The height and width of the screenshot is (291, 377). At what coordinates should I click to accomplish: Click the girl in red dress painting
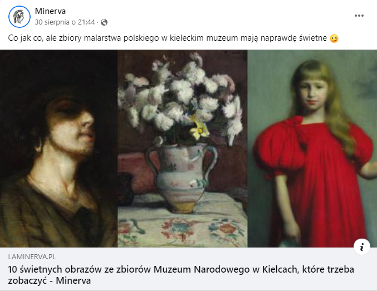[x=312, y=148]
